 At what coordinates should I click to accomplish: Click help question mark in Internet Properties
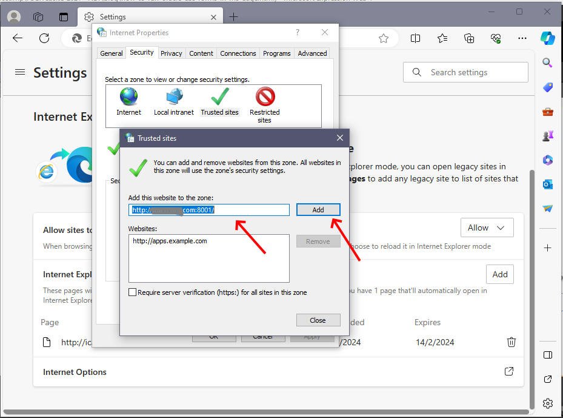click(x=298, y=32)
